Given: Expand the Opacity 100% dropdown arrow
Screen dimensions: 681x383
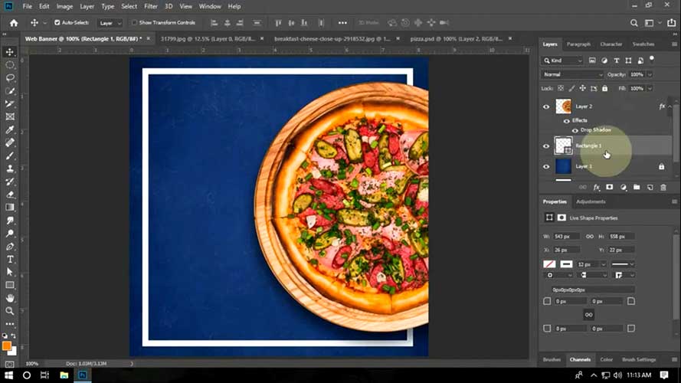Looking at the screenshot, I should pyautogui.click(x=650, y=74).
